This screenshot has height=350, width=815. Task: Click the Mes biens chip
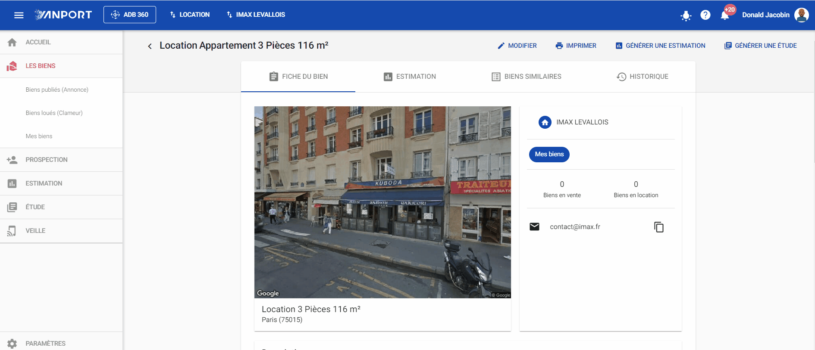pyautogui.click(x=549, y=154)
